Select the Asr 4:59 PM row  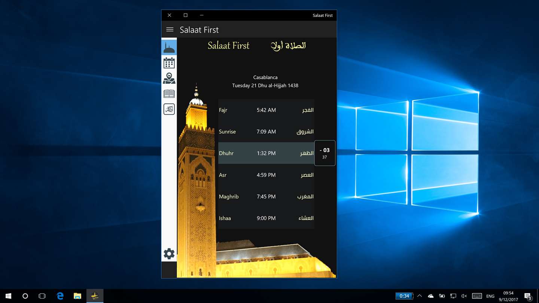266,175
